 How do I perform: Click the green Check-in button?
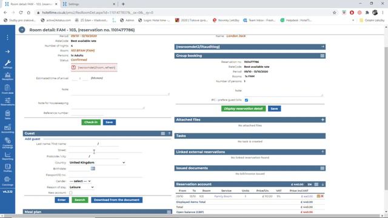pos(91,122)
